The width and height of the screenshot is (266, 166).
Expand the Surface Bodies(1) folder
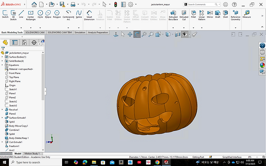[2, 57]
